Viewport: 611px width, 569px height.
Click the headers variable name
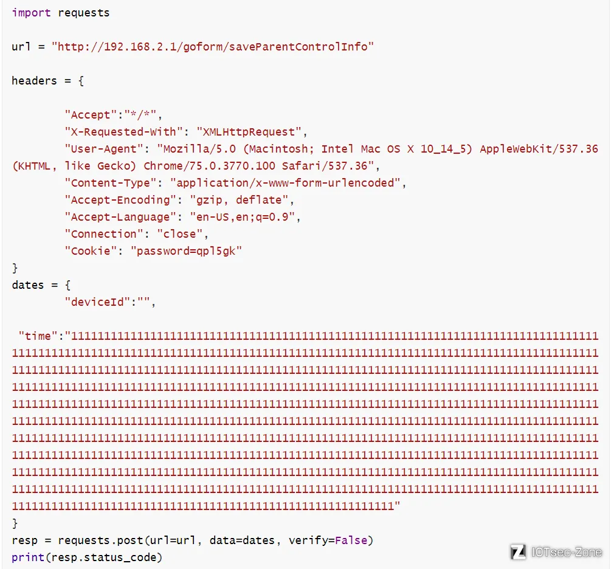point(34,81)
